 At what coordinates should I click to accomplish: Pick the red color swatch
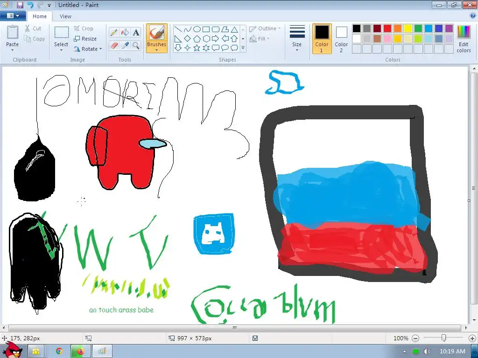387,28
